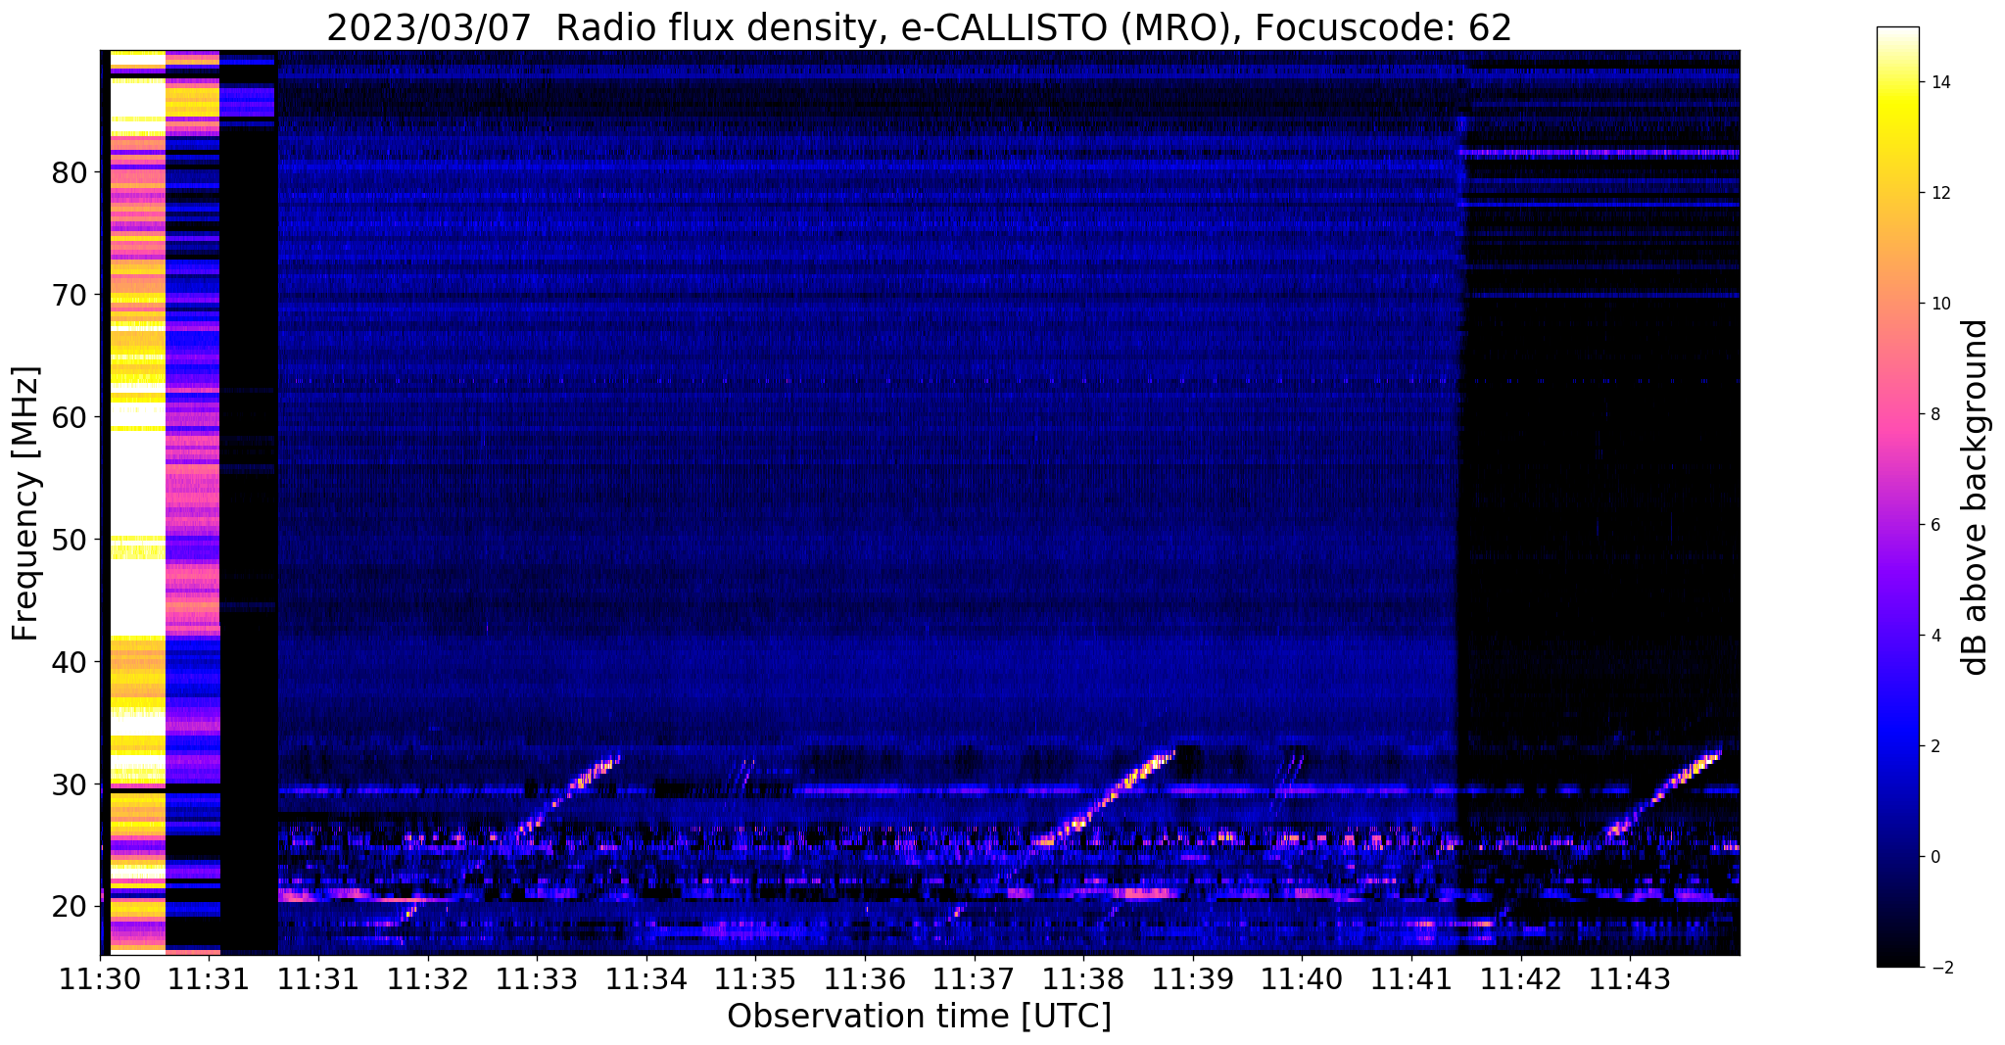Screen dimensions: 2005x1045
Task: Click the 20 MHz frequency tick label
Action: pos(70,907)
